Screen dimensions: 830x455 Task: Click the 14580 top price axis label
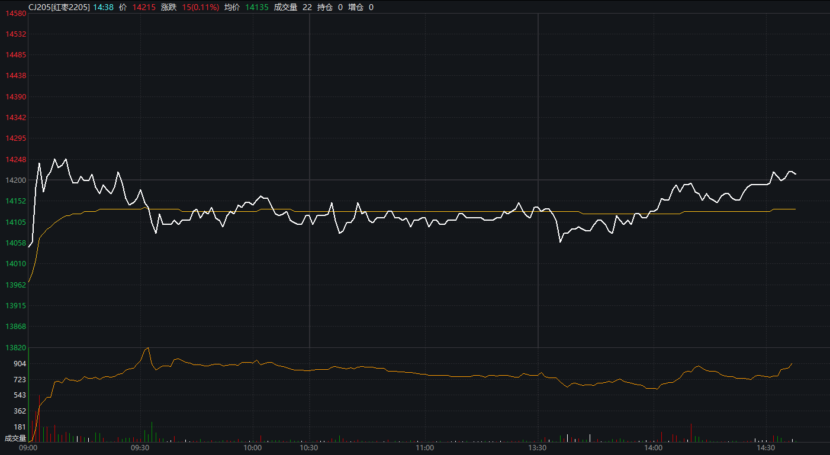click(15, 14)
